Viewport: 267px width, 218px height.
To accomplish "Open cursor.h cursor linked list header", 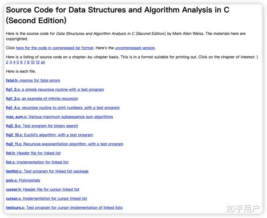I will (x=42, y=189).
